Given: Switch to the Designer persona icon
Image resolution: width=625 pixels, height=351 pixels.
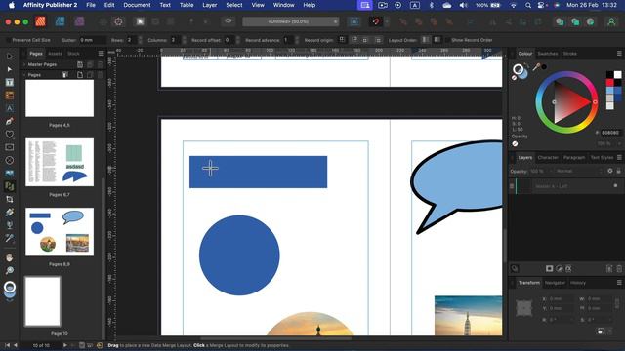Looking at the screenshot, I should pyautogui.click(x=61, y=21).
